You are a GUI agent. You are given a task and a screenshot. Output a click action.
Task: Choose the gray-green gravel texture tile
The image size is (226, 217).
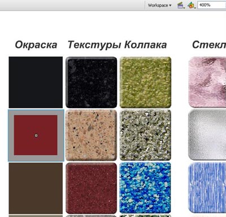click(145, 135)
